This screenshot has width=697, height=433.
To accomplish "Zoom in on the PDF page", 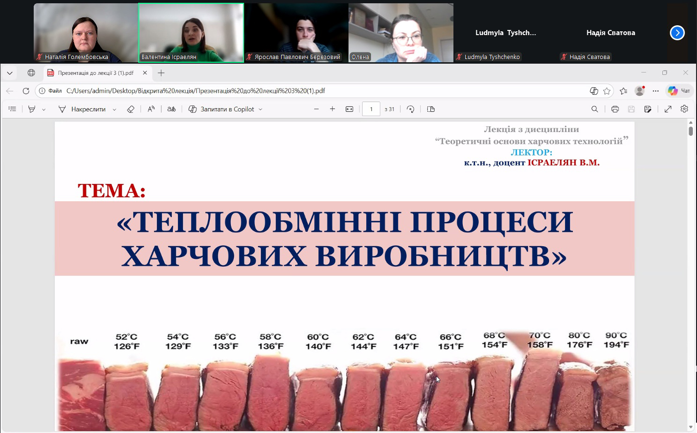I will point(333,109).
